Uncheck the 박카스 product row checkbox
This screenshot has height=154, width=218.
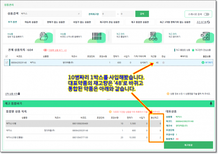point(6,62)
